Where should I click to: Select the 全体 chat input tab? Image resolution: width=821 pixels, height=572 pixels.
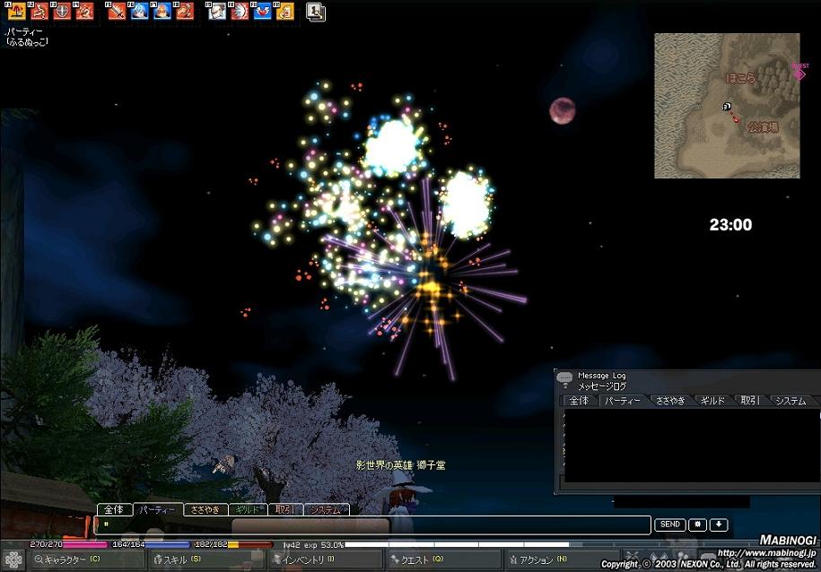114,509
